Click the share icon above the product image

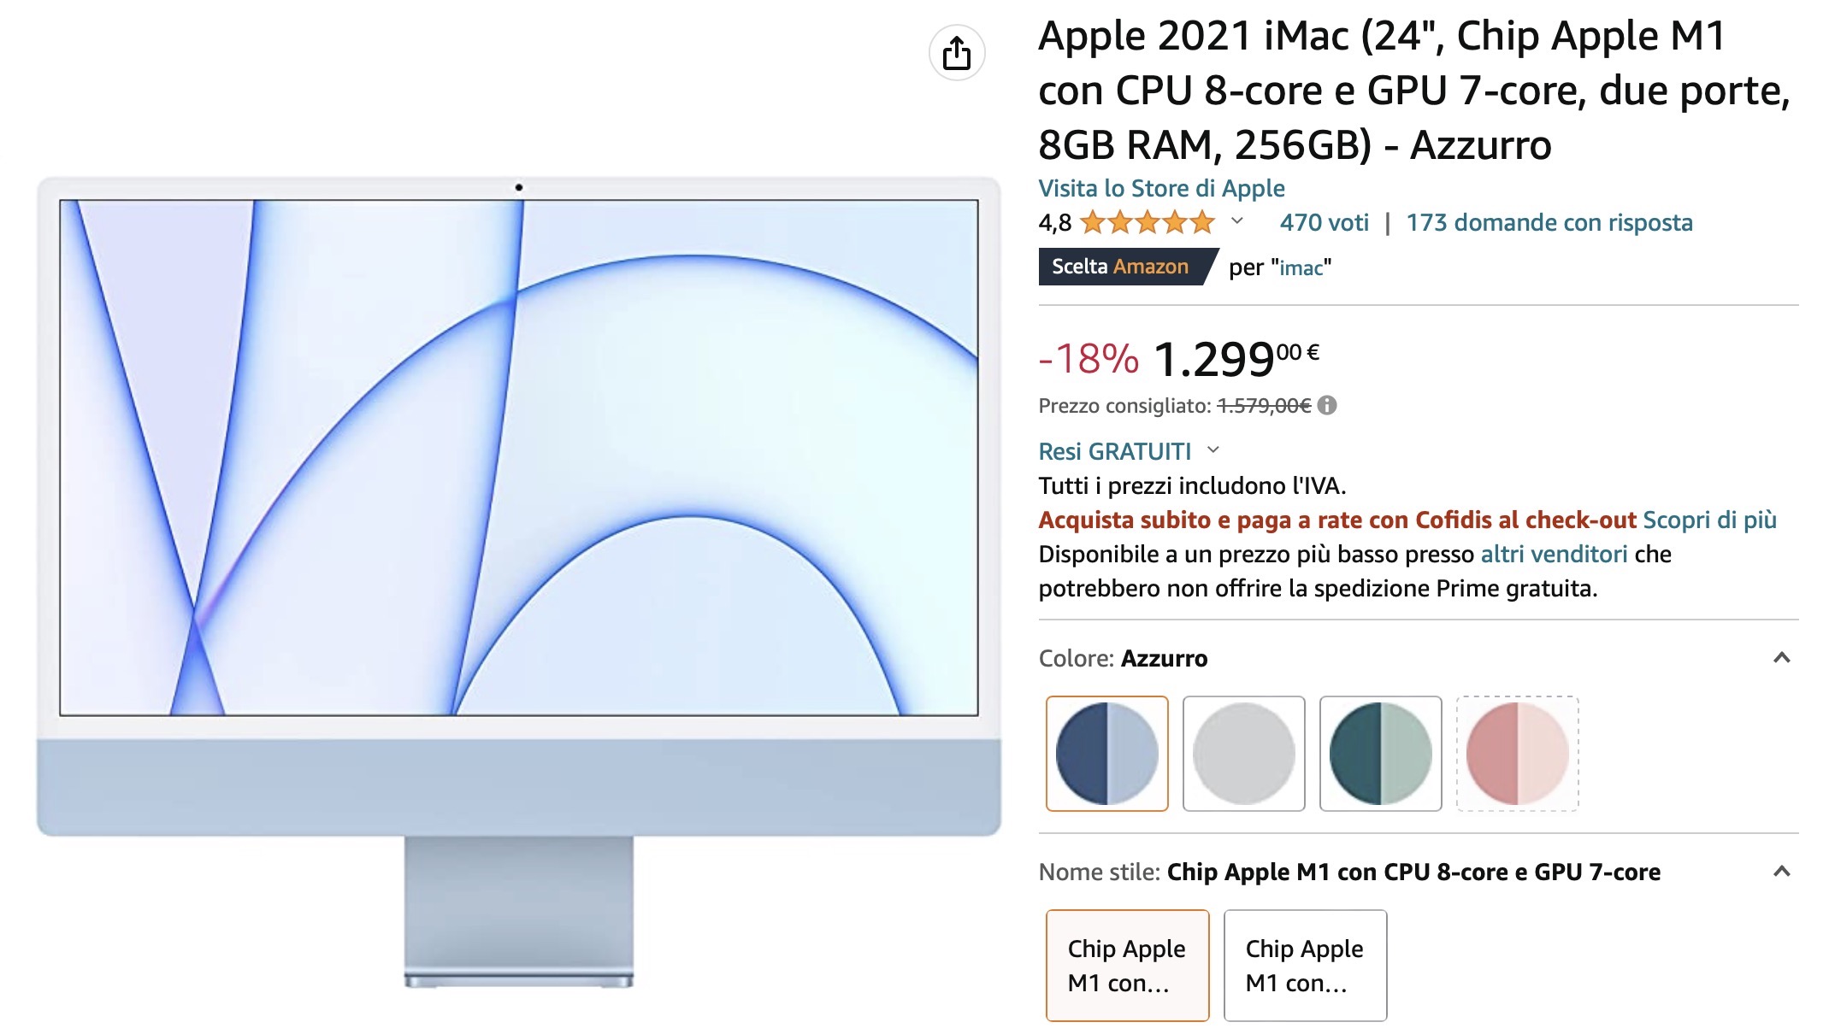point(957,53)
